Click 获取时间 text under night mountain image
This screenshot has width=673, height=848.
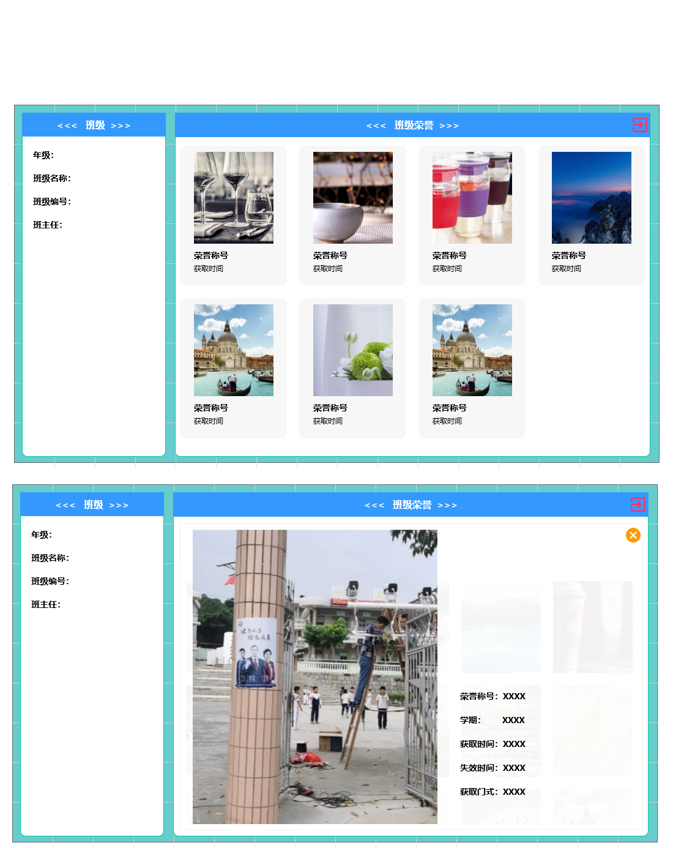567,269
